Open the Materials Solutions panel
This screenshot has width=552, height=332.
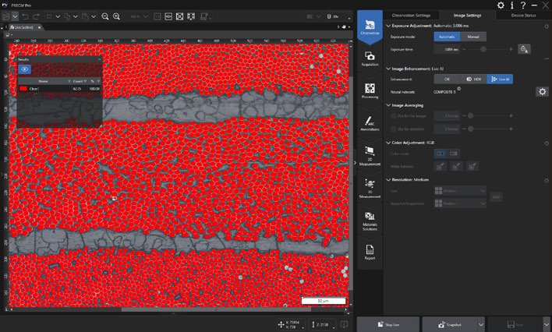pyautogui.click(x=370, y=221)
